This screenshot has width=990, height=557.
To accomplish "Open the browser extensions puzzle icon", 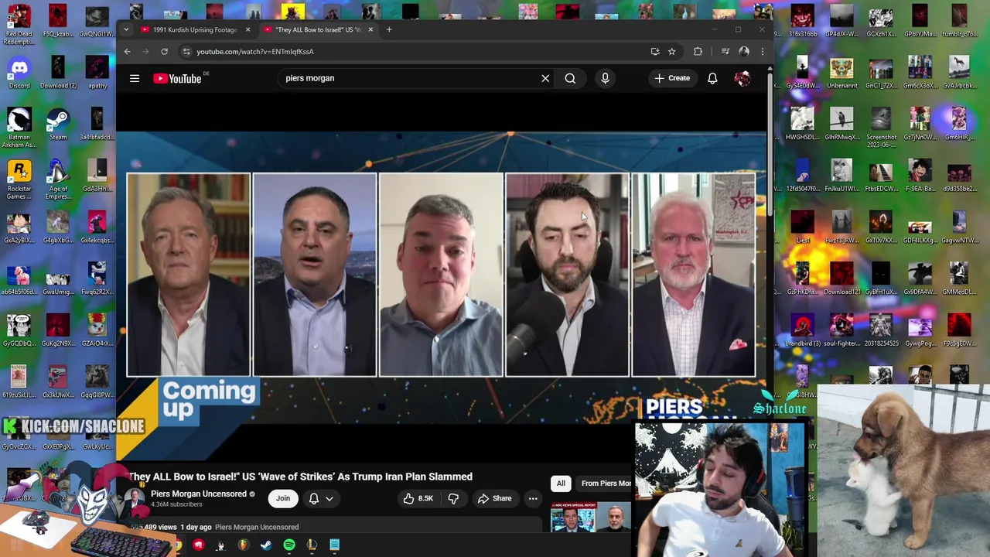I will (x=698, y=51).
